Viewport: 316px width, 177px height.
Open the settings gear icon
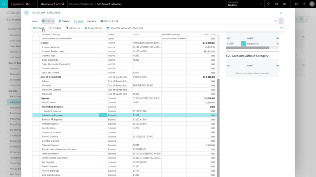tap(296, 4)
